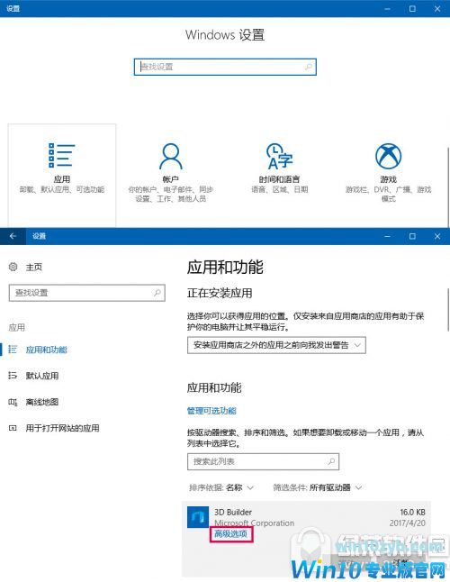Viewport: 450px width, 582px height.
Task: Click the 离线地图 sidebar map icon
Action: (13, 402)
